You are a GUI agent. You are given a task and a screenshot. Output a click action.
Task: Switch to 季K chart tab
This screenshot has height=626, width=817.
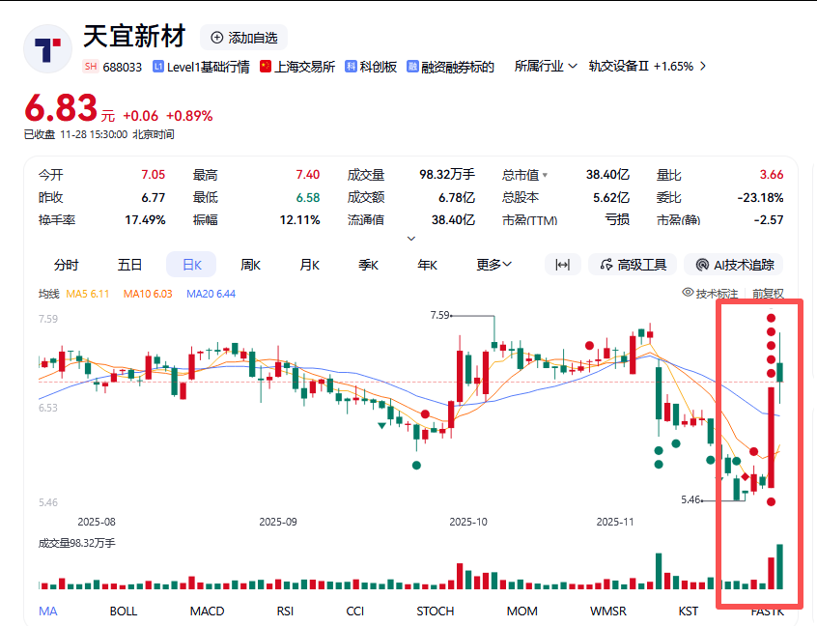pos(368,265)
